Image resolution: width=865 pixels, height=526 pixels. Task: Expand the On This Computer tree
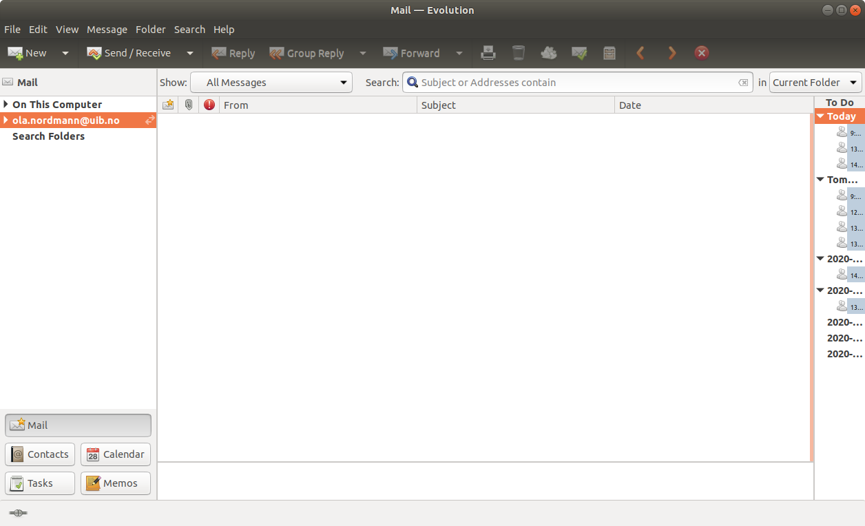(6, 105)
